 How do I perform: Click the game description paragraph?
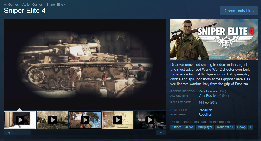click(210, 74)
